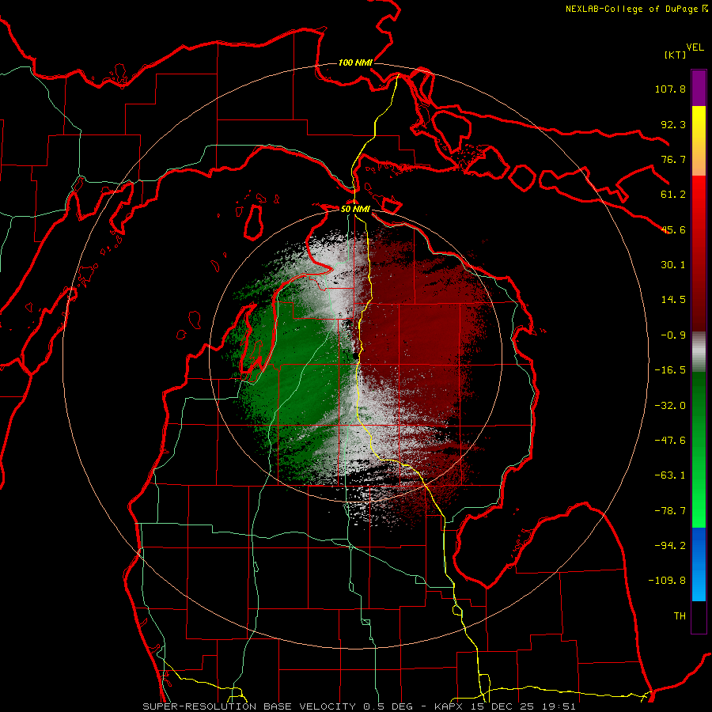Click the TH threshold label in legend
Viewport: 712px width, 712px height.
pos(680,616)
